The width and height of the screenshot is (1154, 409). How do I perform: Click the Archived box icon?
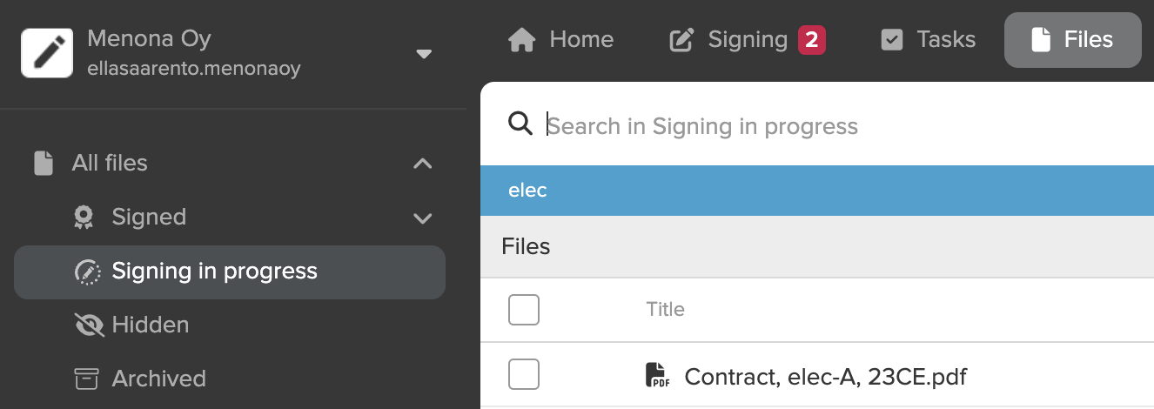click(86, 379)
